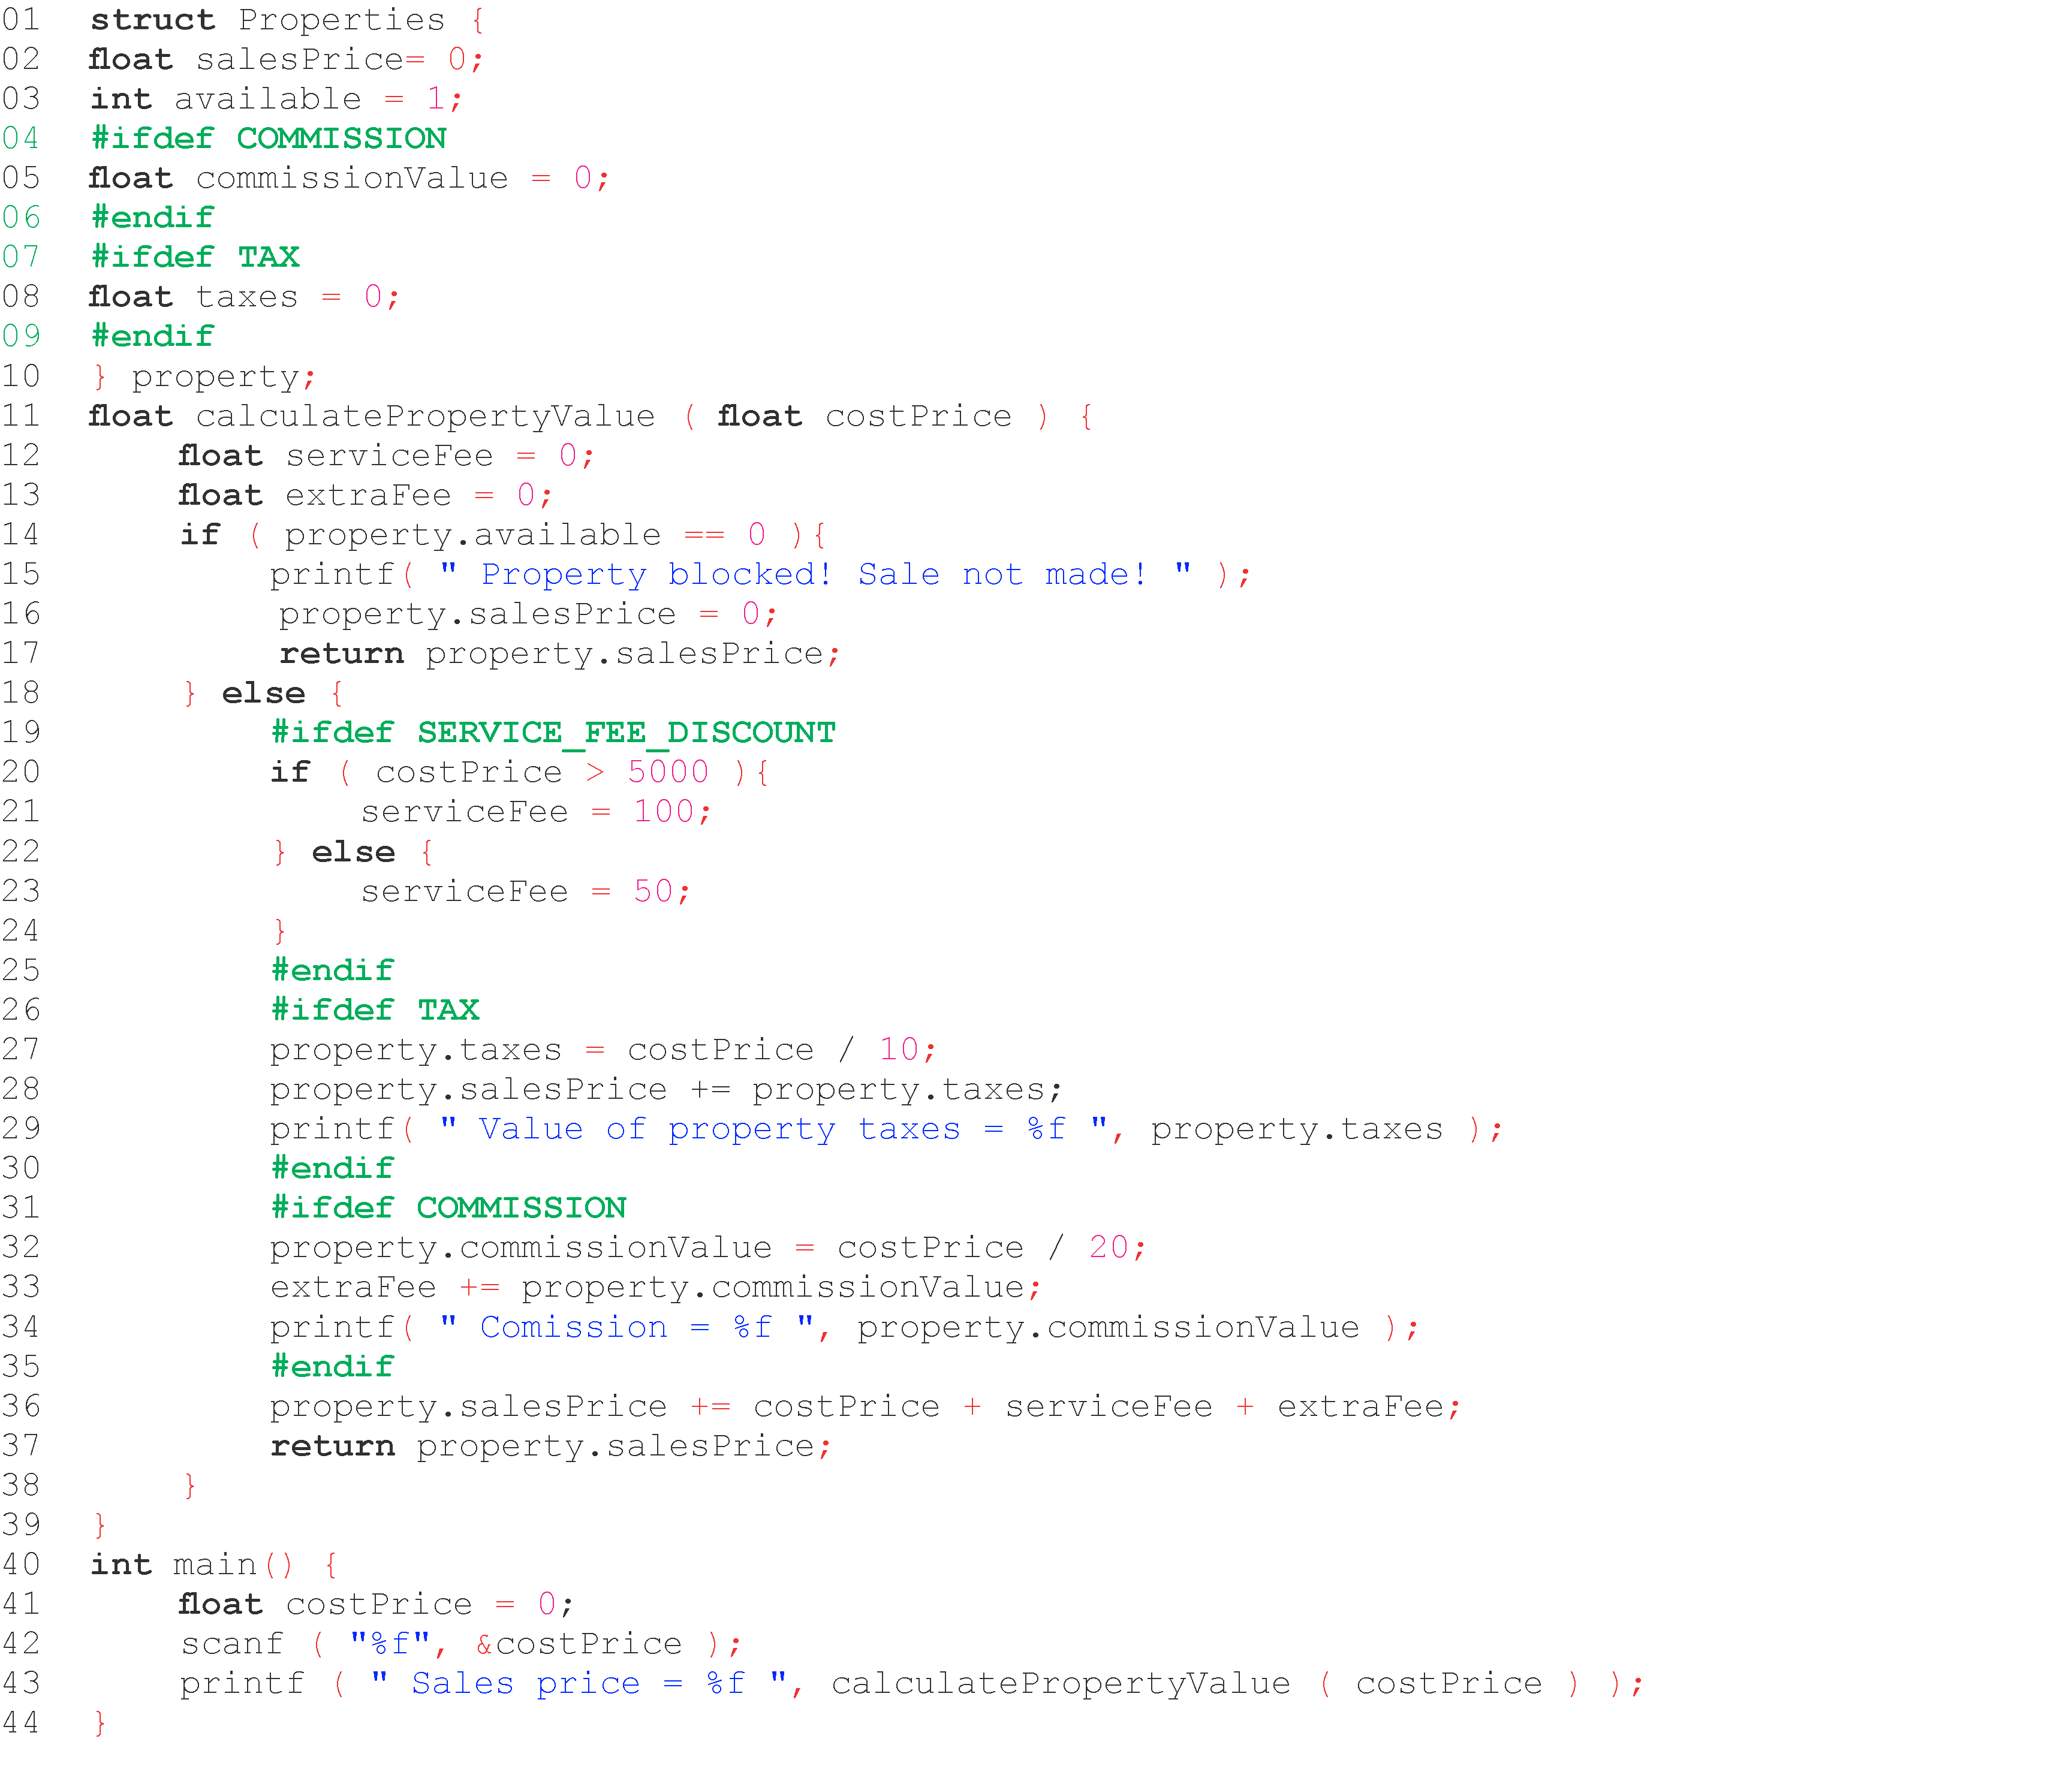Viewport: 2072px width, 1790px height.
Task: Click "Comission = %f" string on line 34
Action: coord(626,1327)
